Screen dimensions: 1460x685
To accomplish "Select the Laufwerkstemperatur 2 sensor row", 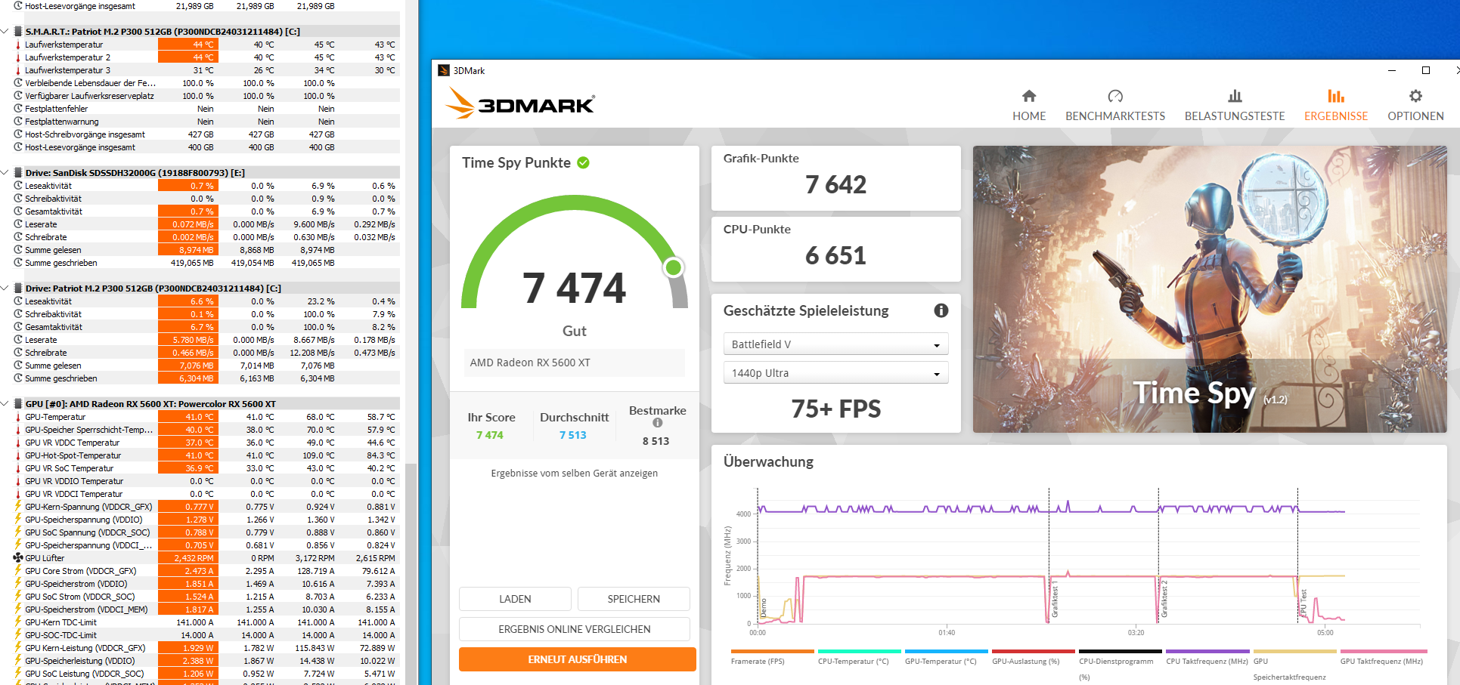I will coord(206,57).
